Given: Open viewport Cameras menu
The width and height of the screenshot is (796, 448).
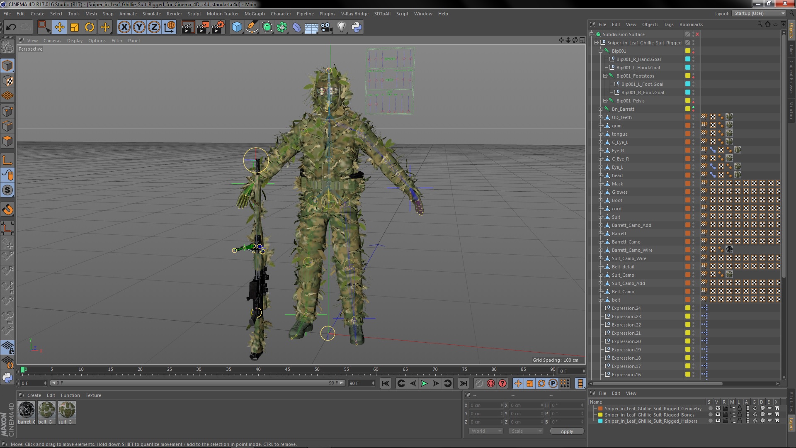Looking at the screenshot, I should [x=52, y=41].
